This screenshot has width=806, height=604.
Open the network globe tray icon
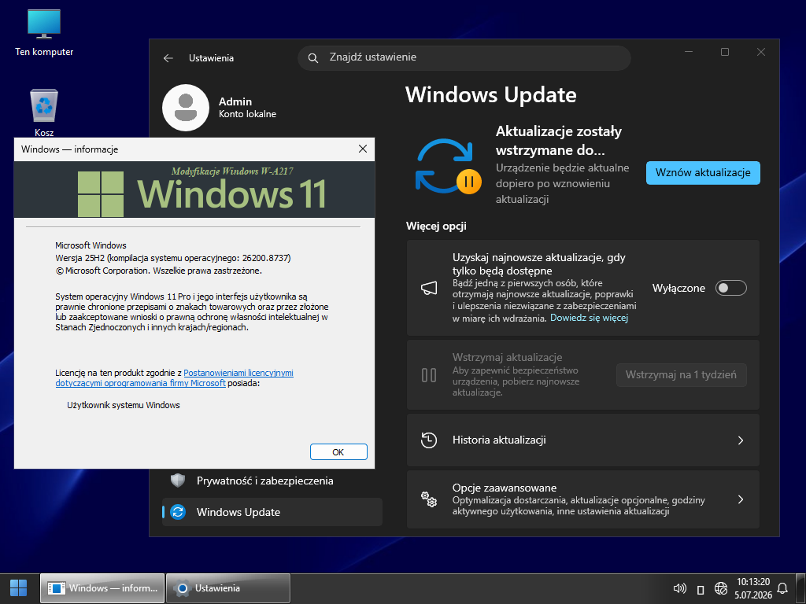click(x=721, y=588)
